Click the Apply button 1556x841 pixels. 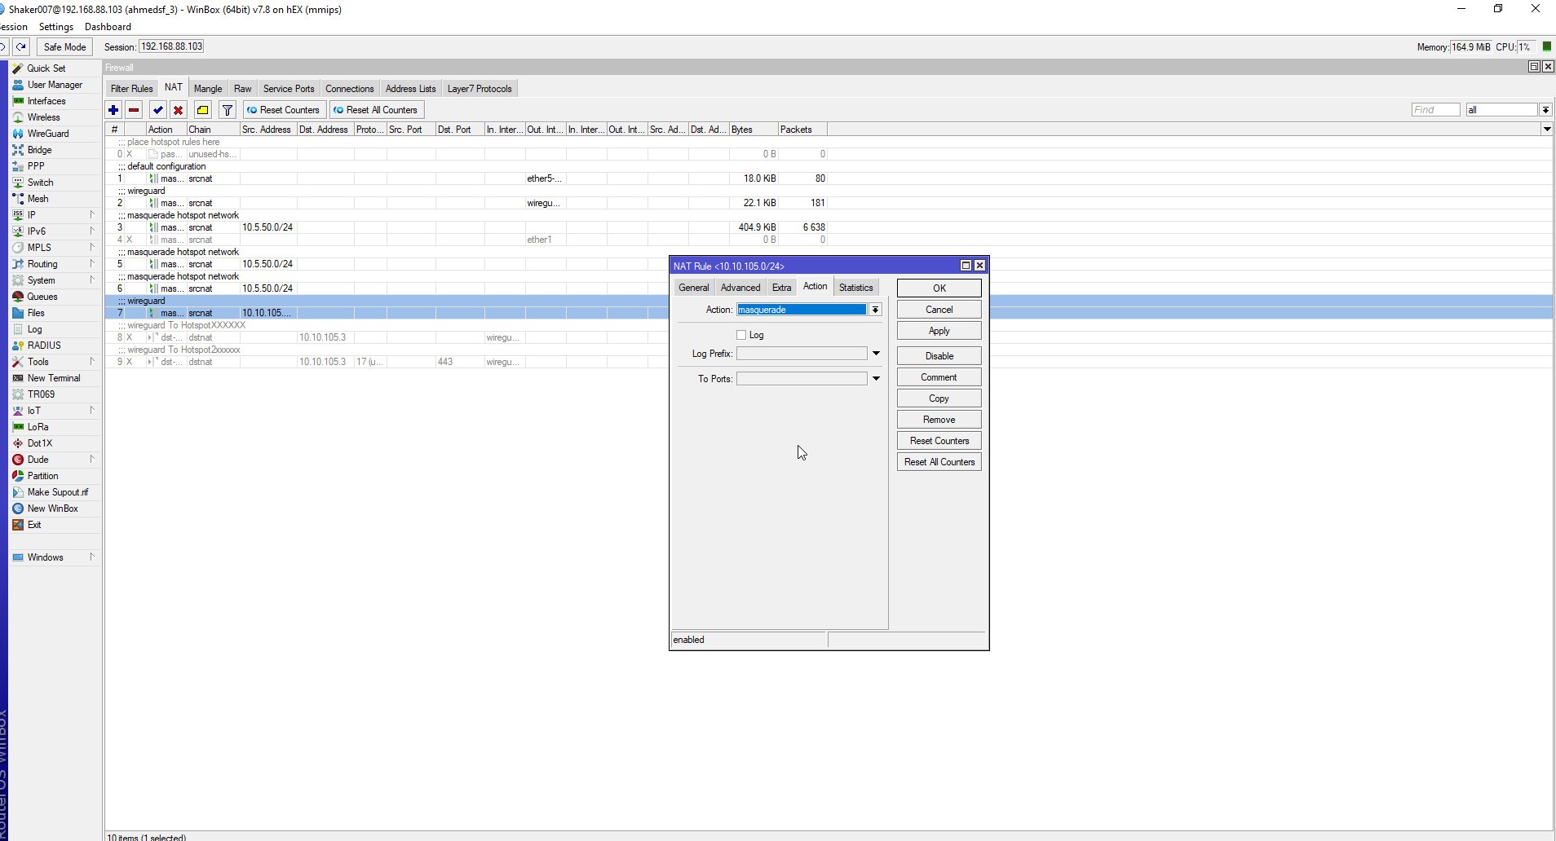(939, 331)
